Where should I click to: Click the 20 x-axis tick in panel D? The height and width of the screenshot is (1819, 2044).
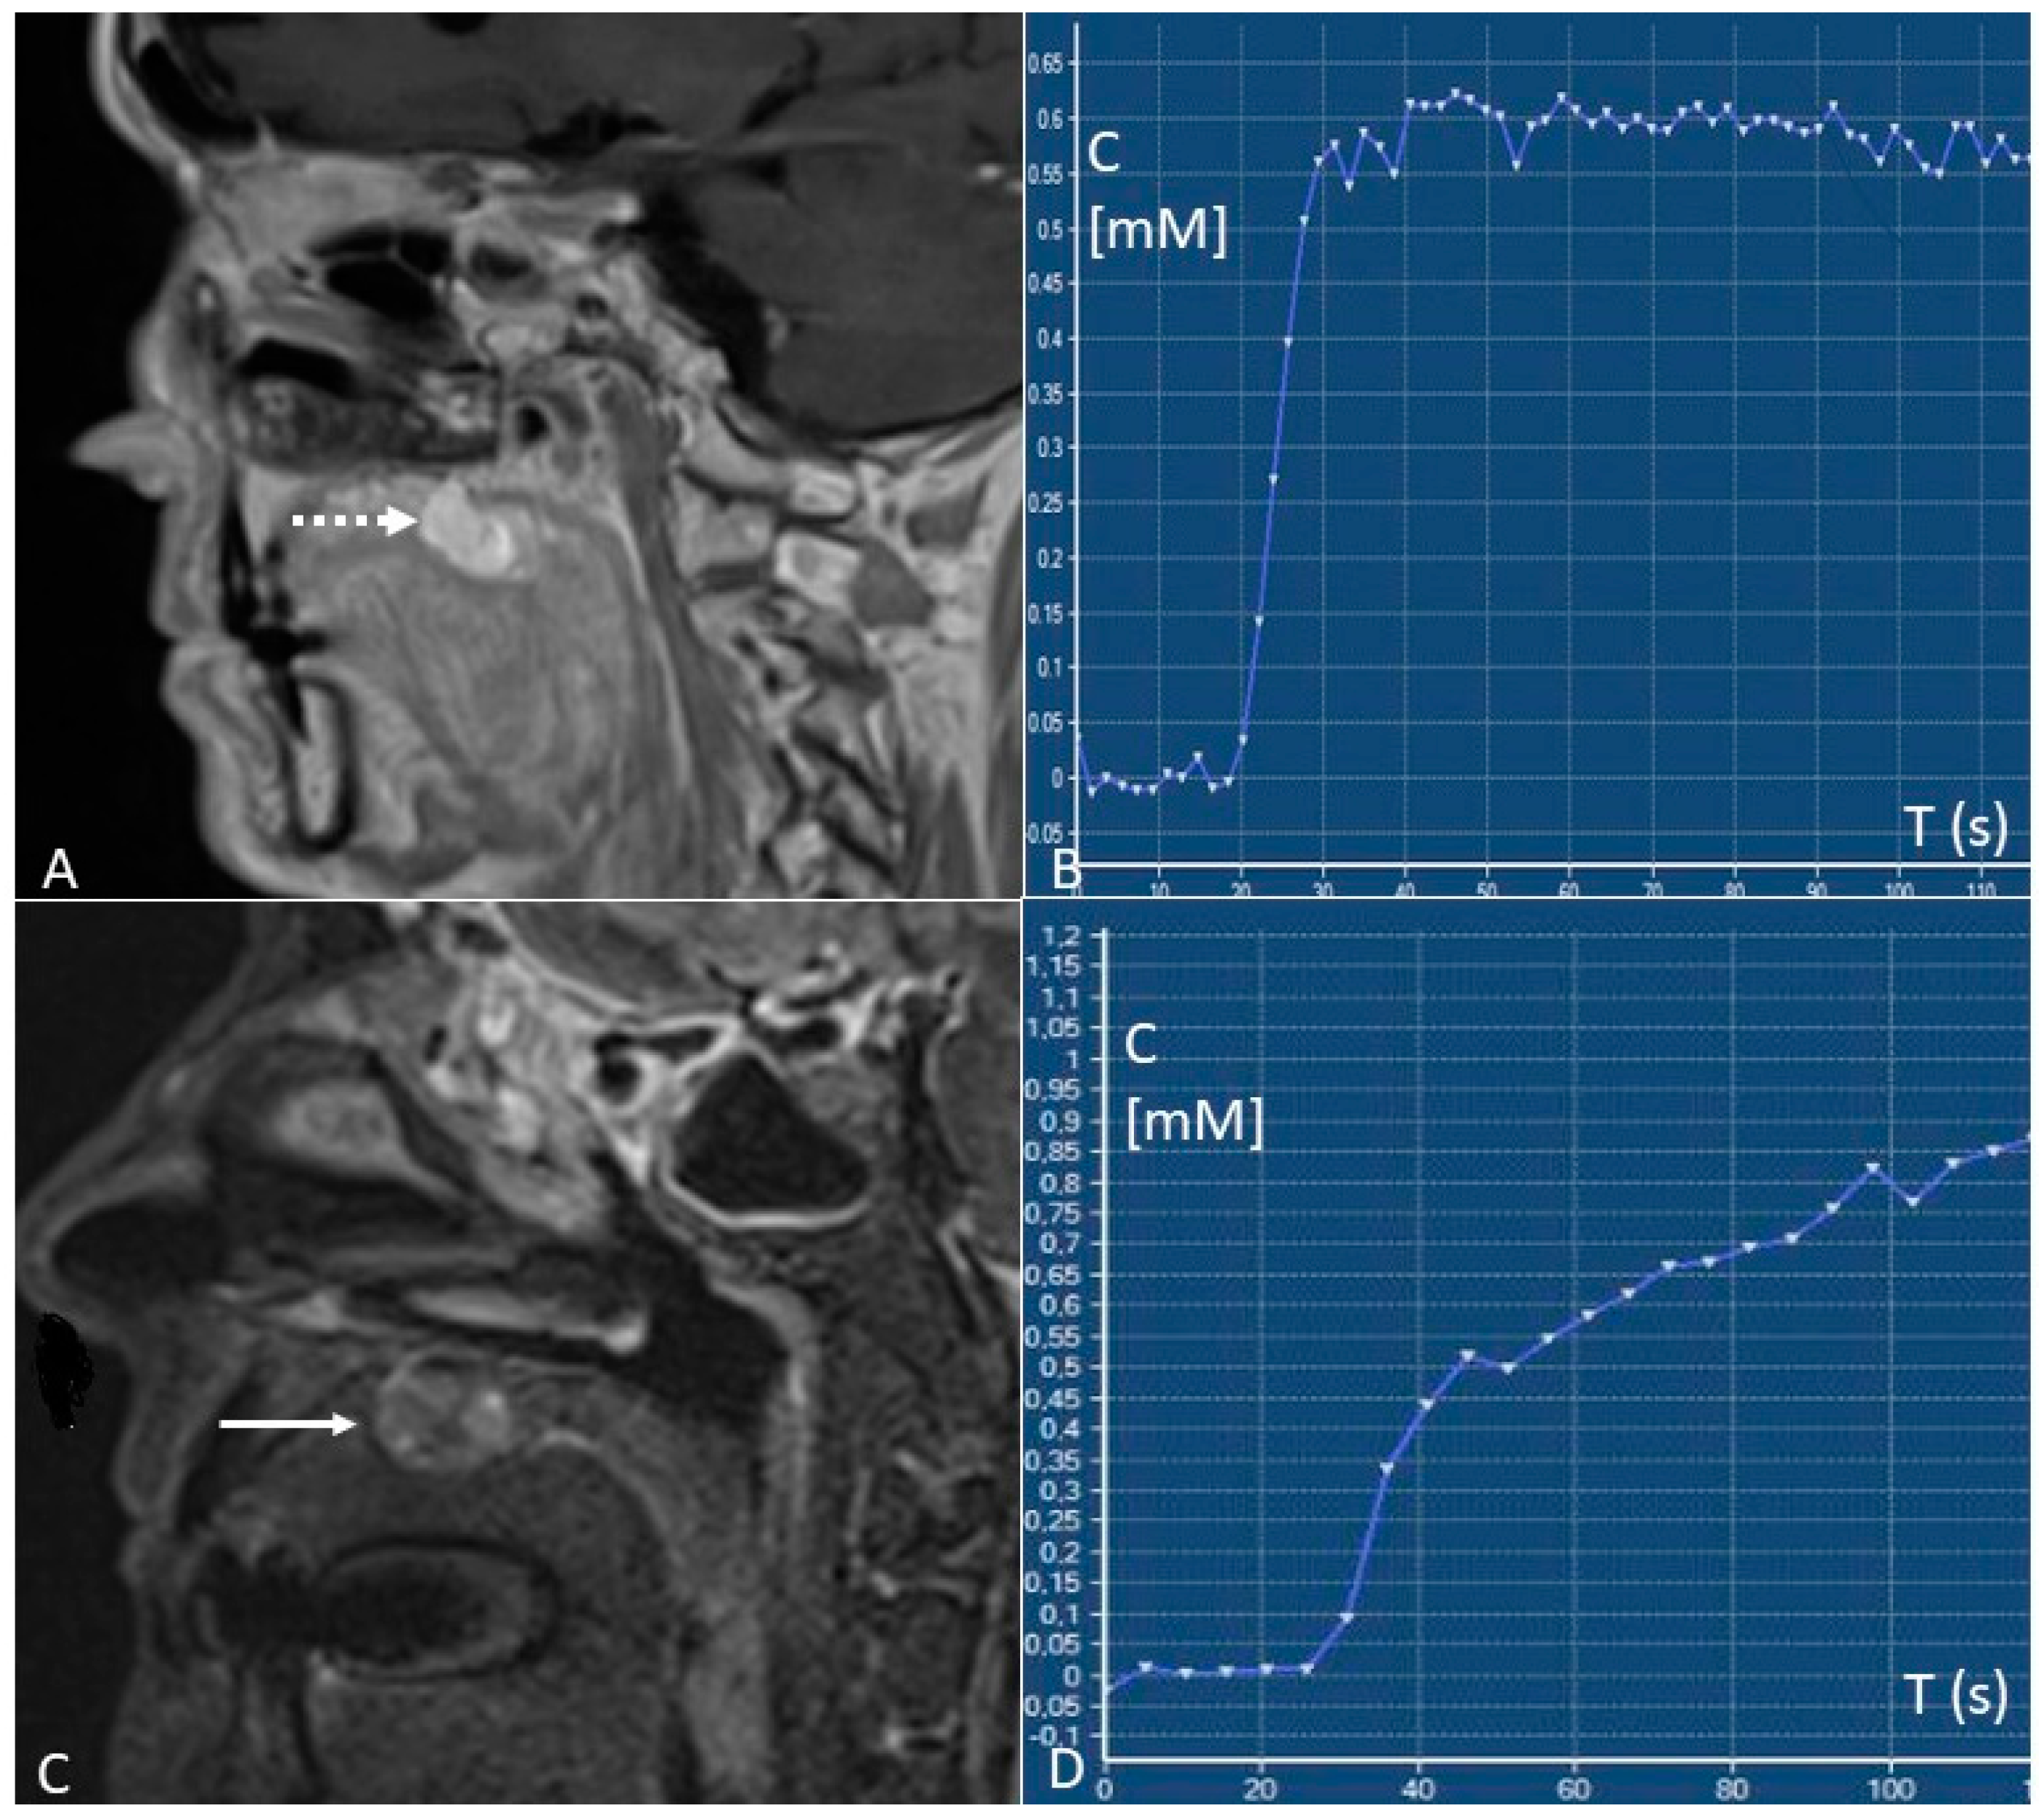[1261, 1788]
